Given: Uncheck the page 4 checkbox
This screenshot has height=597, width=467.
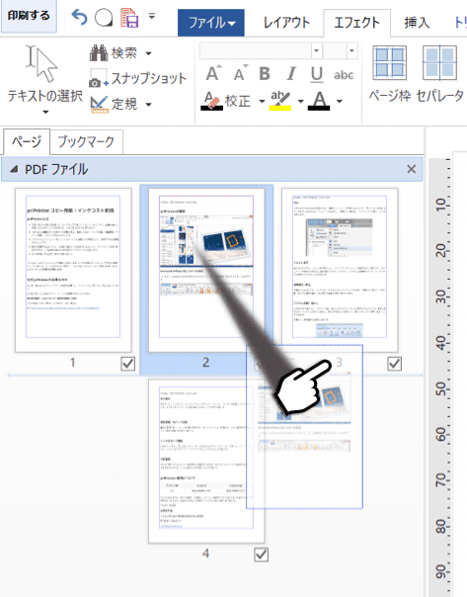Looking at the screenshot, I should coord(261,554).
